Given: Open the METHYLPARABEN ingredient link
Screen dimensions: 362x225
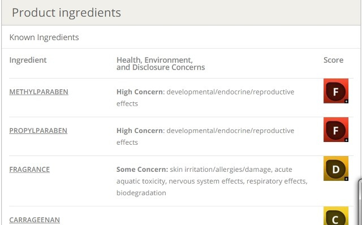Looking at the screenshot, I should click(x=38, y=92).
